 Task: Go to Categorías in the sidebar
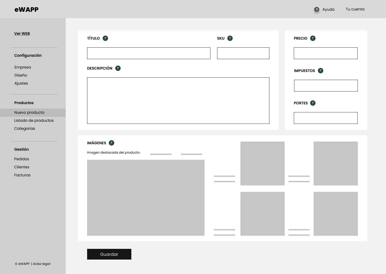tap(25, 128)
